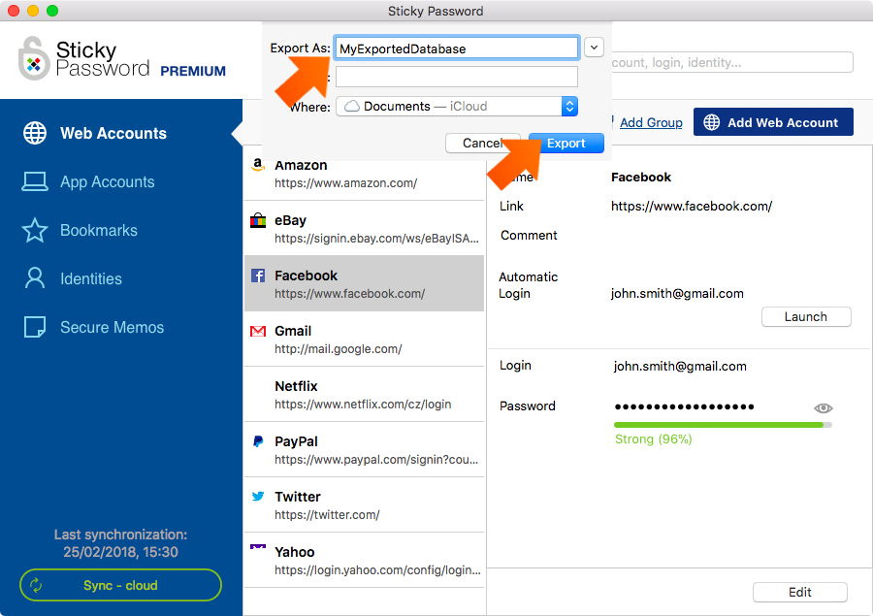Image resolution: width=873 pixels, height=616 pixels.
Task: Select the Yahoo account row
Action: (364, 560)
